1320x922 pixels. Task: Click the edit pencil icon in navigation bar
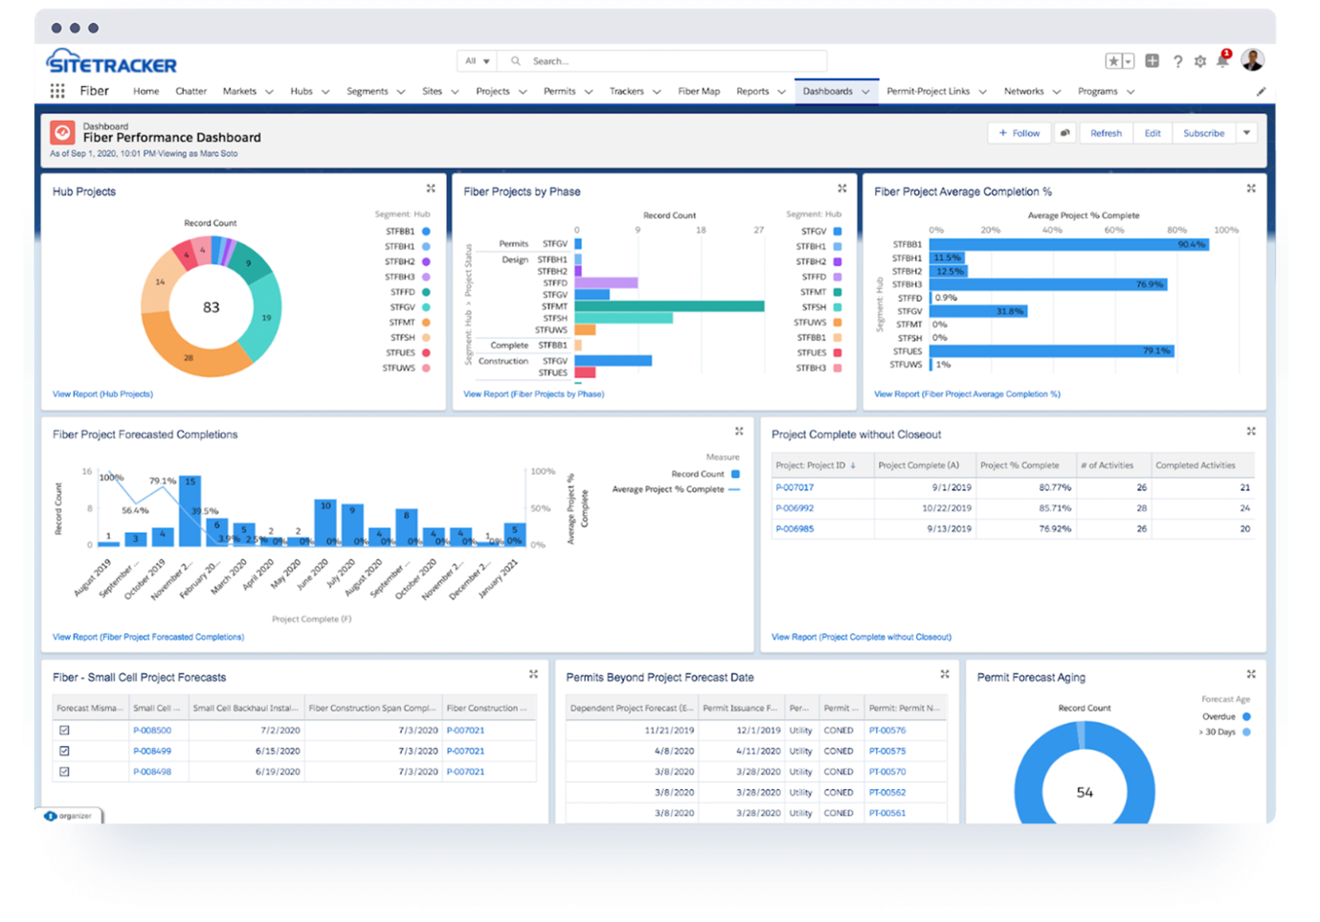[1261, 92]
